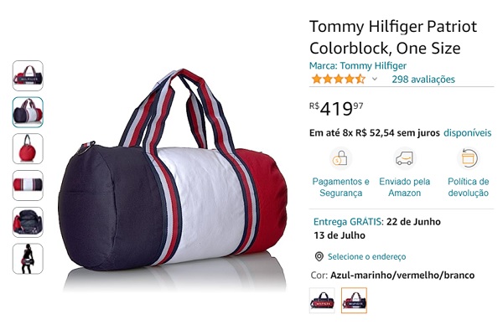Image resolution: width=503 pixels, height=335 pixels.
Task: Show the round red side-view thumbnail
Action: click(28, 149)
